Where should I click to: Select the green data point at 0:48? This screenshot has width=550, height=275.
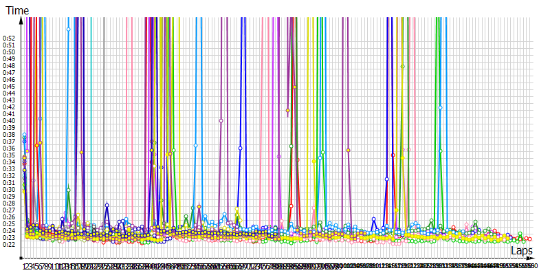403,67
